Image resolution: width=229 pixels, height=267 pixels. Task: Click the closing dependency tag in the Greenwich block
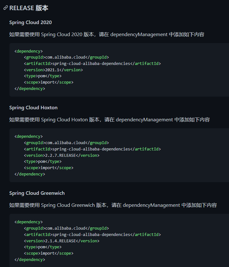click(30, 260)
